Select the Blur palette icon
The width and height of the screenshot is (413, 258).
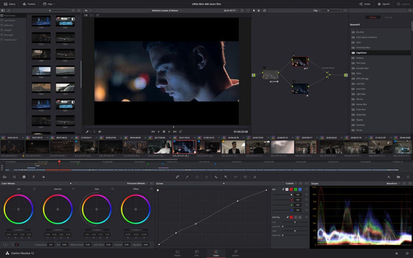click(216, 177)
